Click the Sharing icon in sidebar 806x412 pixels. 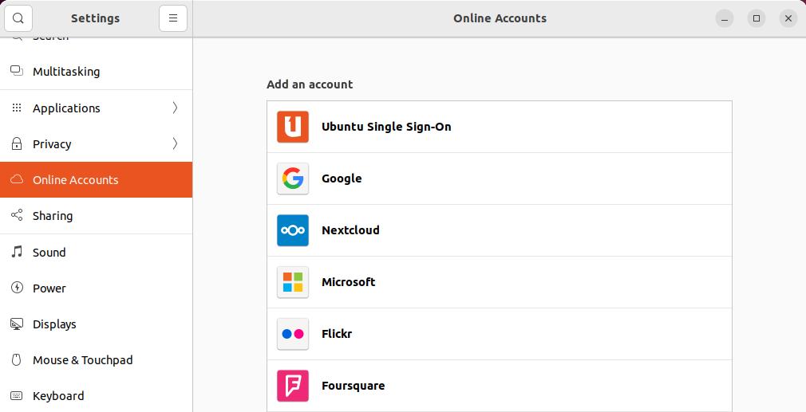tap(17, 215)
